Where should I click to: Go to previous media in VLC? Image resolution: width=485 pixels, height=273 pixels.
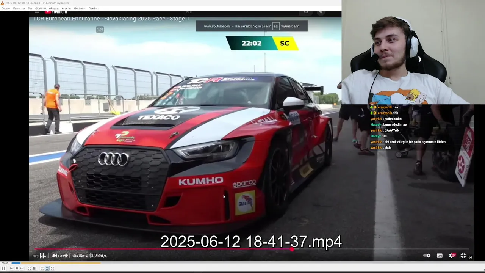tap(11, 268)
